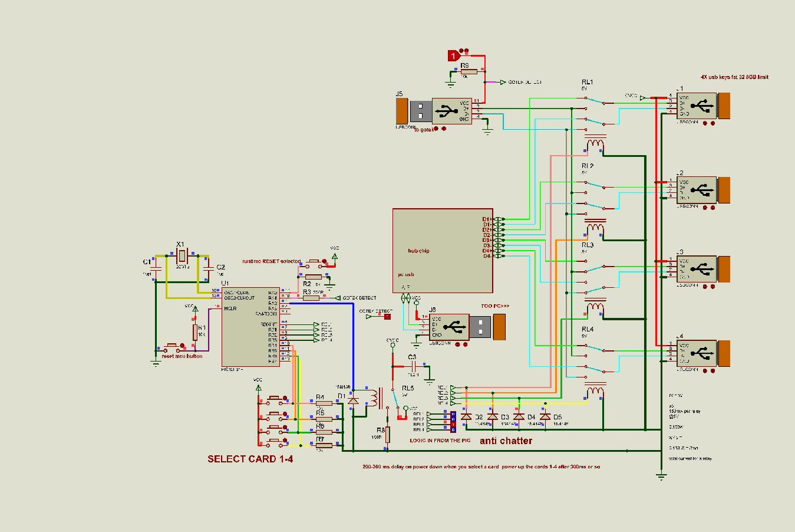Screen dimensions: 795x532
Task: Select resistor R6
Action: point(324,432)
